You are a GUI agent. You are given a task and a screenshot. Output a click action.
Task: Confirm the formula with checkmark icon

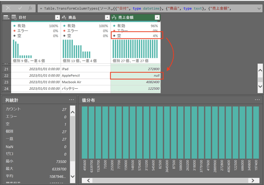pos(20,8)
